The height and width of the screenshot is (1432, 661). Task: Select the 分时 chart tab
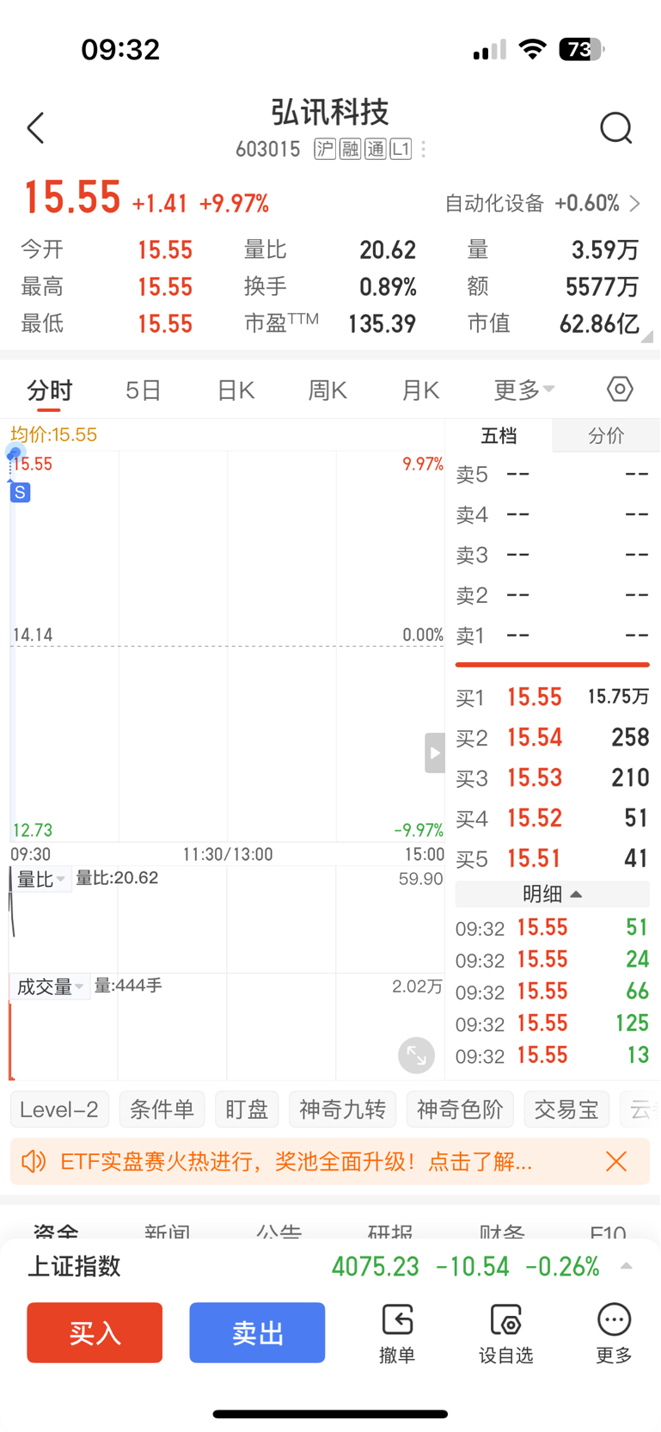click(50, 390)
